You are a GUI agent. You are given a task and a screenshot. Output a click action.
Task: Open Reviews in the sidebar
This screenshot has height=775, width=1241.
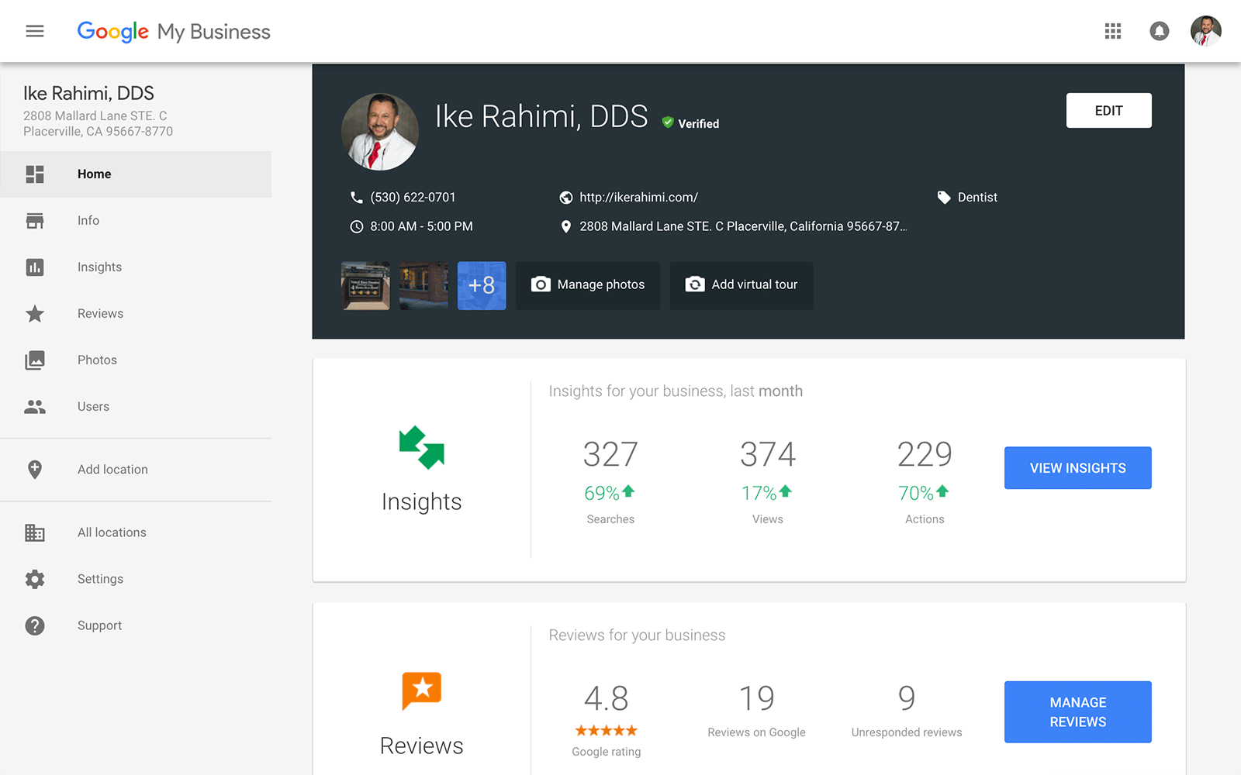coord(136,314)
